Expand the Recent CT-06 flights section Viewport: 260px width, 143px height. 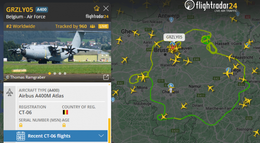(x=56, y=136)
